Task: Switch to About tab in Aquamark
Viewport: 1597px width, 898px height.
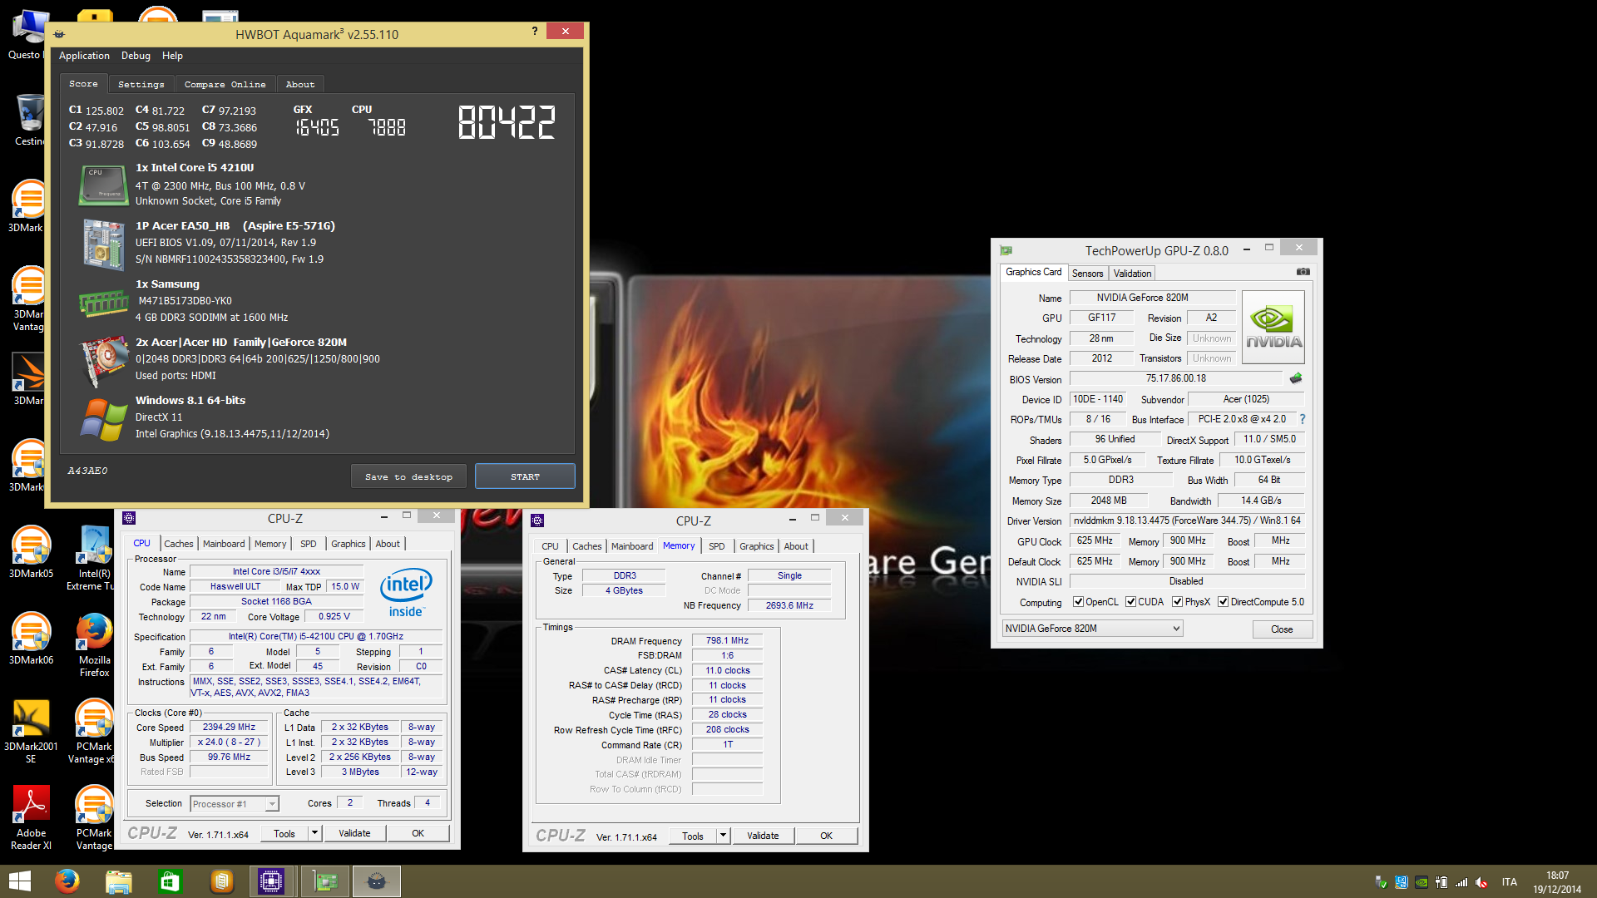Action: (300, 84)
